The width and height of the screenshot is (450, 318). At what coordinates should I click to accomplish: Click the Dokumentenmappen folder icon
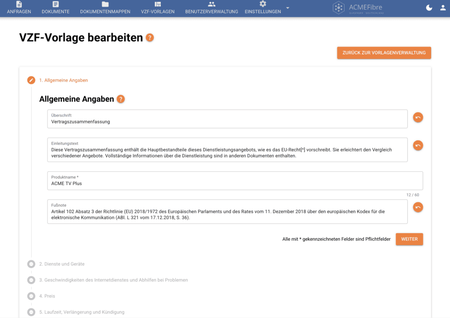click(x=105, y=4)
